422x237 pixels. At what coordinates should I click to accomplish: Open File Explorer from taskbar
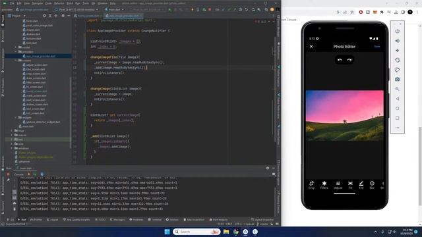coord(226,232)
